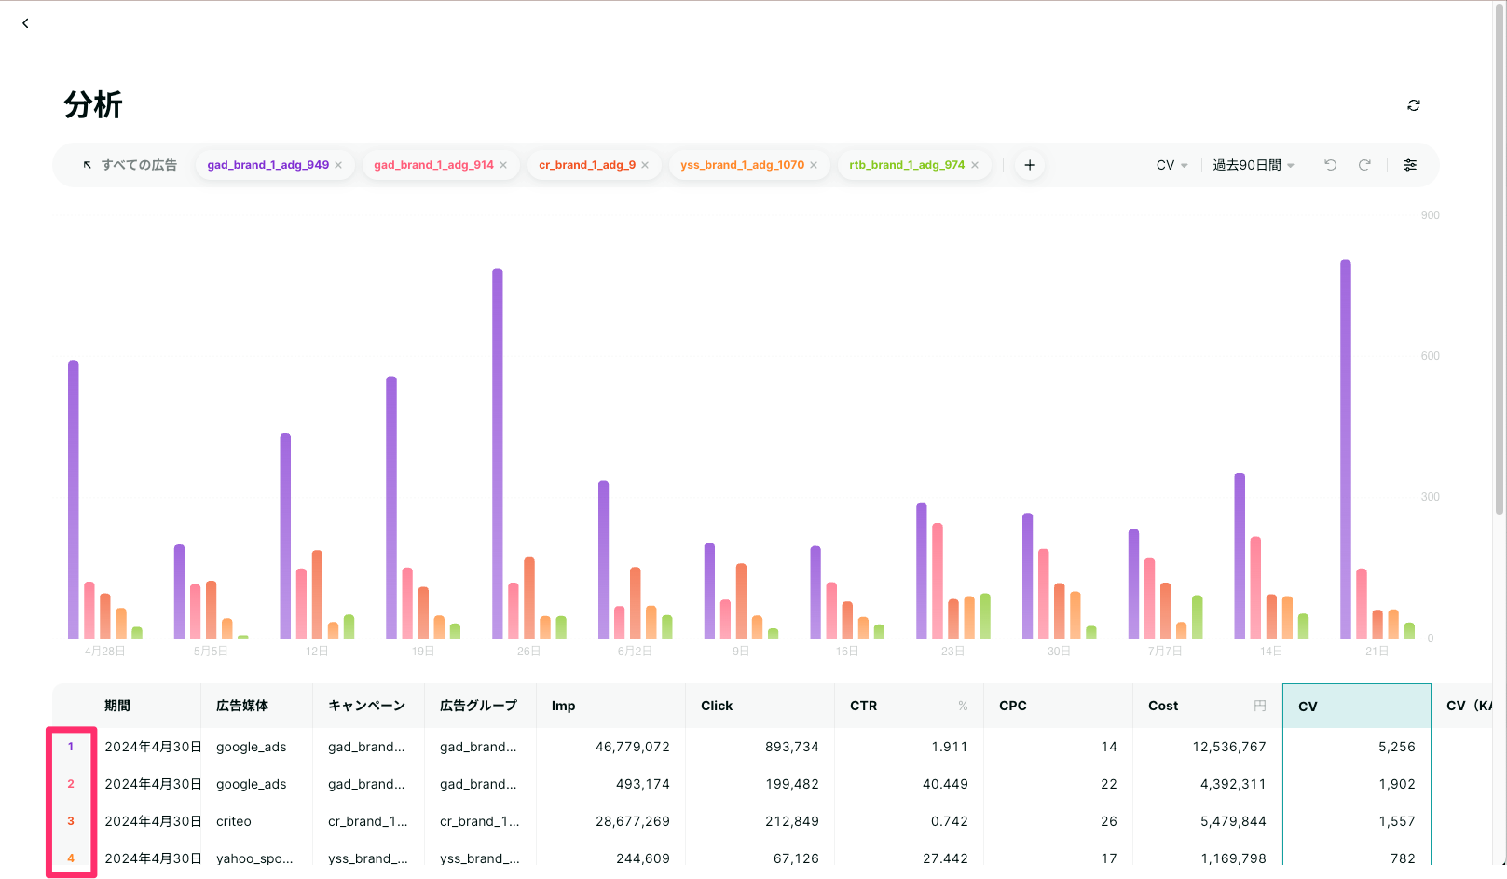The image size is (1507, 879).
Task: Remove the gad_brand_1_adg_949 chip
Action: pos(338,165)
